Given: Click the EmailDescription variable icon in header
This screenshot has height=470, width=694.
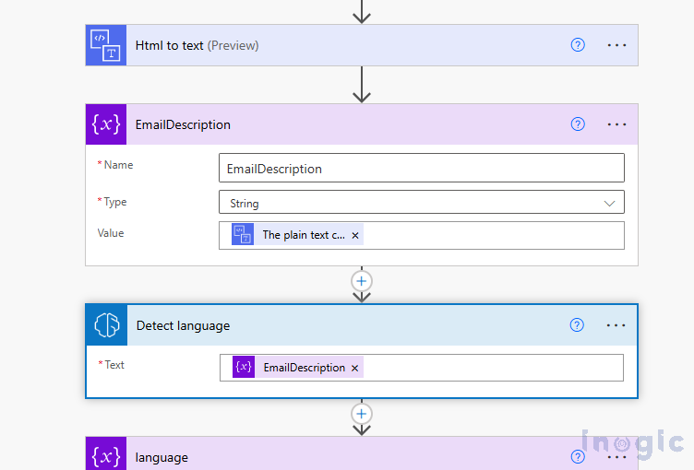Looking at the screenshot, I should 106,124.
